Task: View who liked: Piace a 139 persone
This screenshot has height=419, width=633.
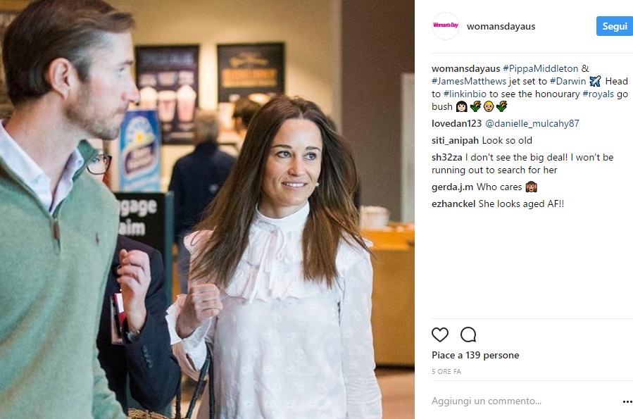Action: (x=475, y=355)
